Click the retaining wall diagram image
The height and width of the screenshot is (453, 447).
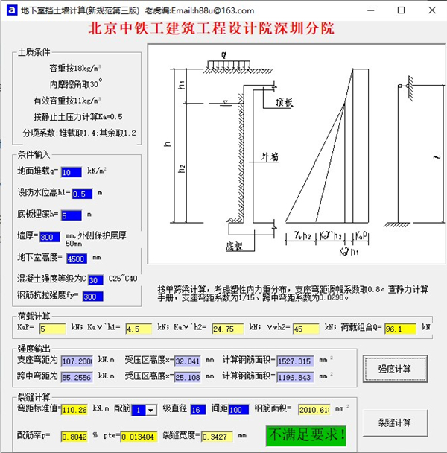[297, 154]
